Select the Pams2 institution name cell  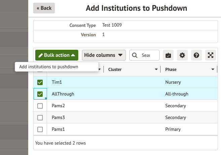[x=58, y=106]
